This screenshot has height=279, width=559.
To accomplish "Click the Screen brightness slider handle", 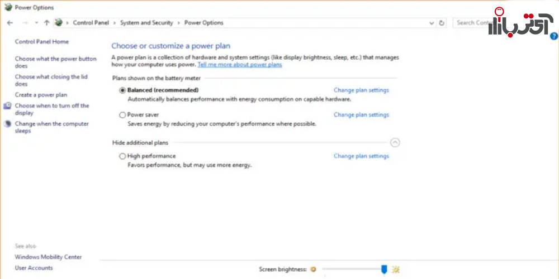I will [x=384, y=270].
